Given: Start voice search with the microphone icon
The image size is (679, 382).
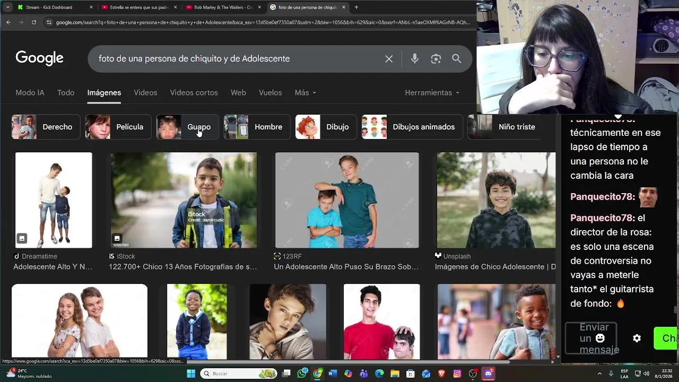Looking at the screenshot, I should [415, 59].
